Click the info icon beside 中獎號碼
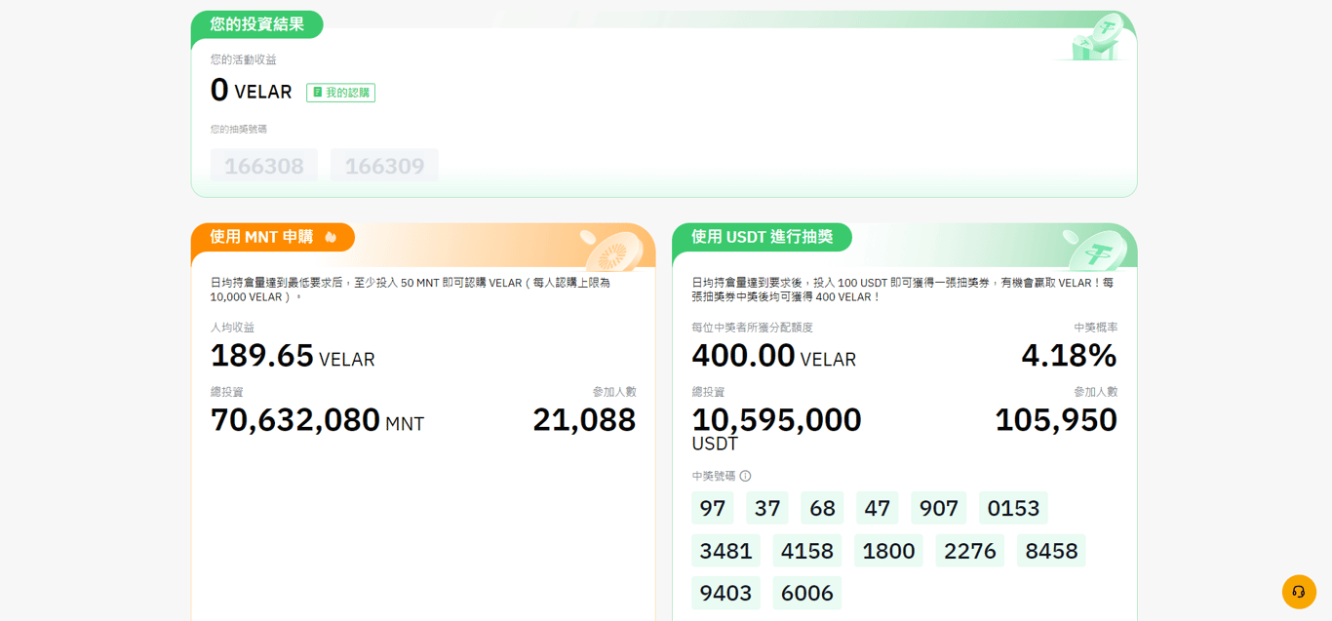Screen dimensions: 1332x621 (x=745, y=476)
